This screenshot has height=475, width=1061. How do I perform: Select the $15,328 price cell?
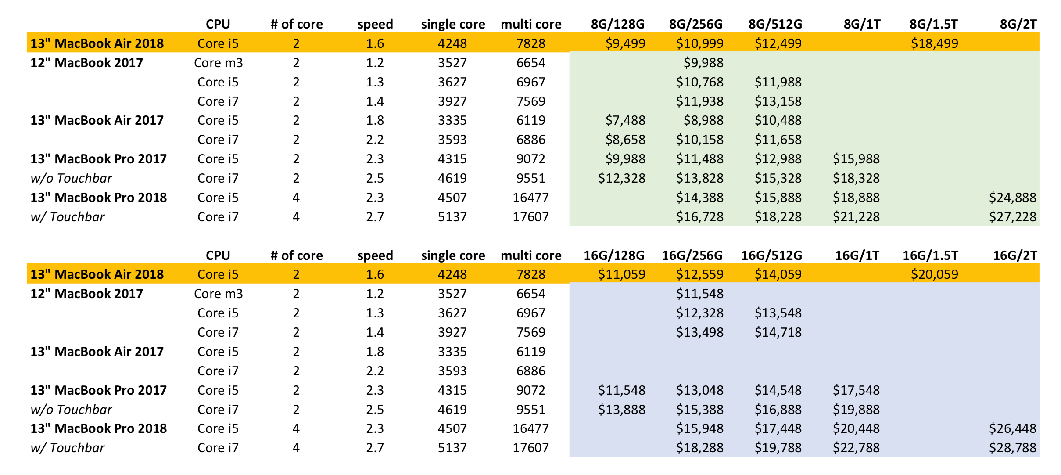(778, 178)
